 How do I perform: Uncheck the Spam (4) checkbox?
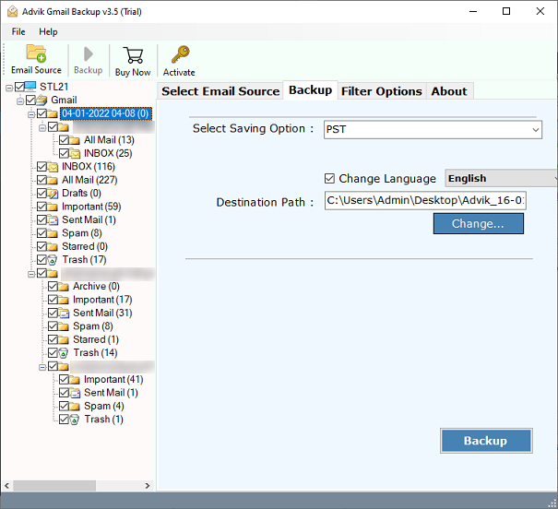pos(64,407)
